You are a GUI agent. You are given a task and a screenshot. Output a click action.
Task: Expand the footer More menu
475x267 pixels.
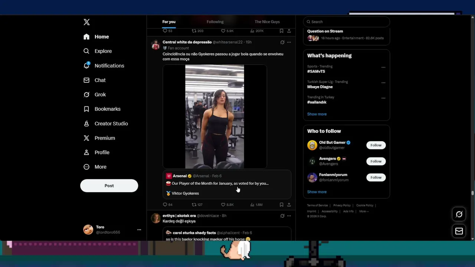point(364,211)
